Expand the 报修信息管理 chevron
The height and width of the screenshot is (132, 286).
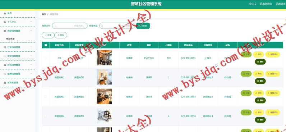pos(31,56)
